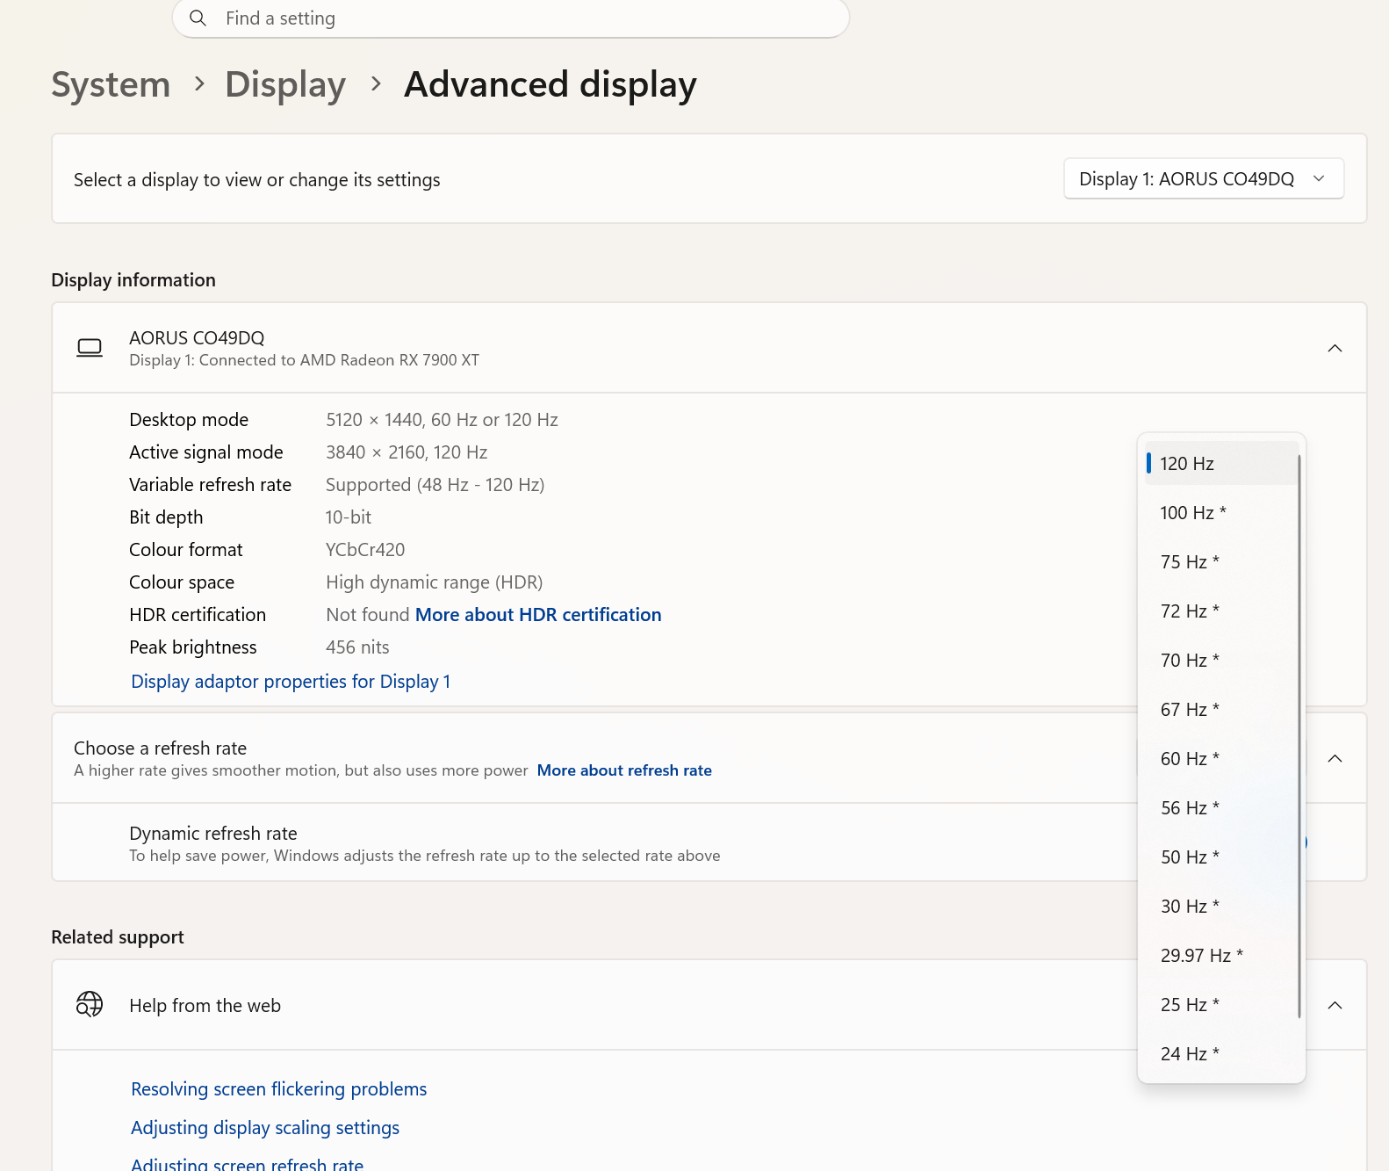Click the monitor icon beside AORUS CO49DQ
Screen dimensions: 1389x1171
tap(90, 348)
